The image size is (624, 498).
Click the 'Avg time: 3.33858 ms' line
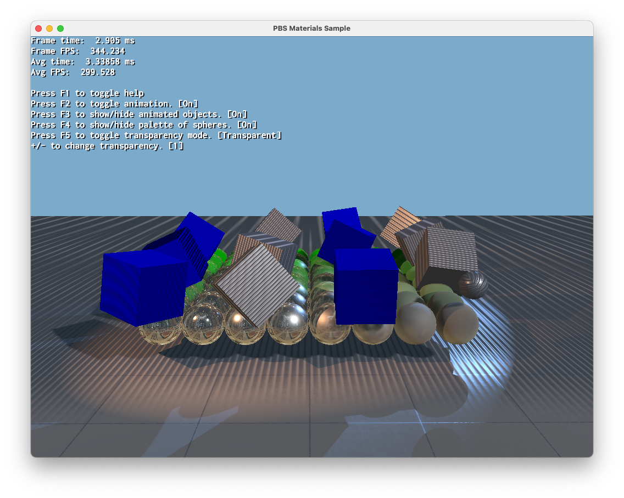click(83, 61)
